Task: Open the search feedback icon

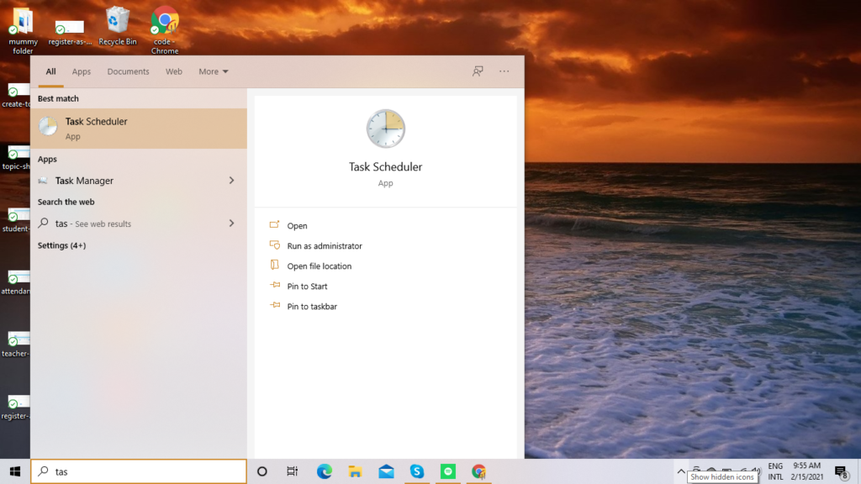Action: coord(478,71)
